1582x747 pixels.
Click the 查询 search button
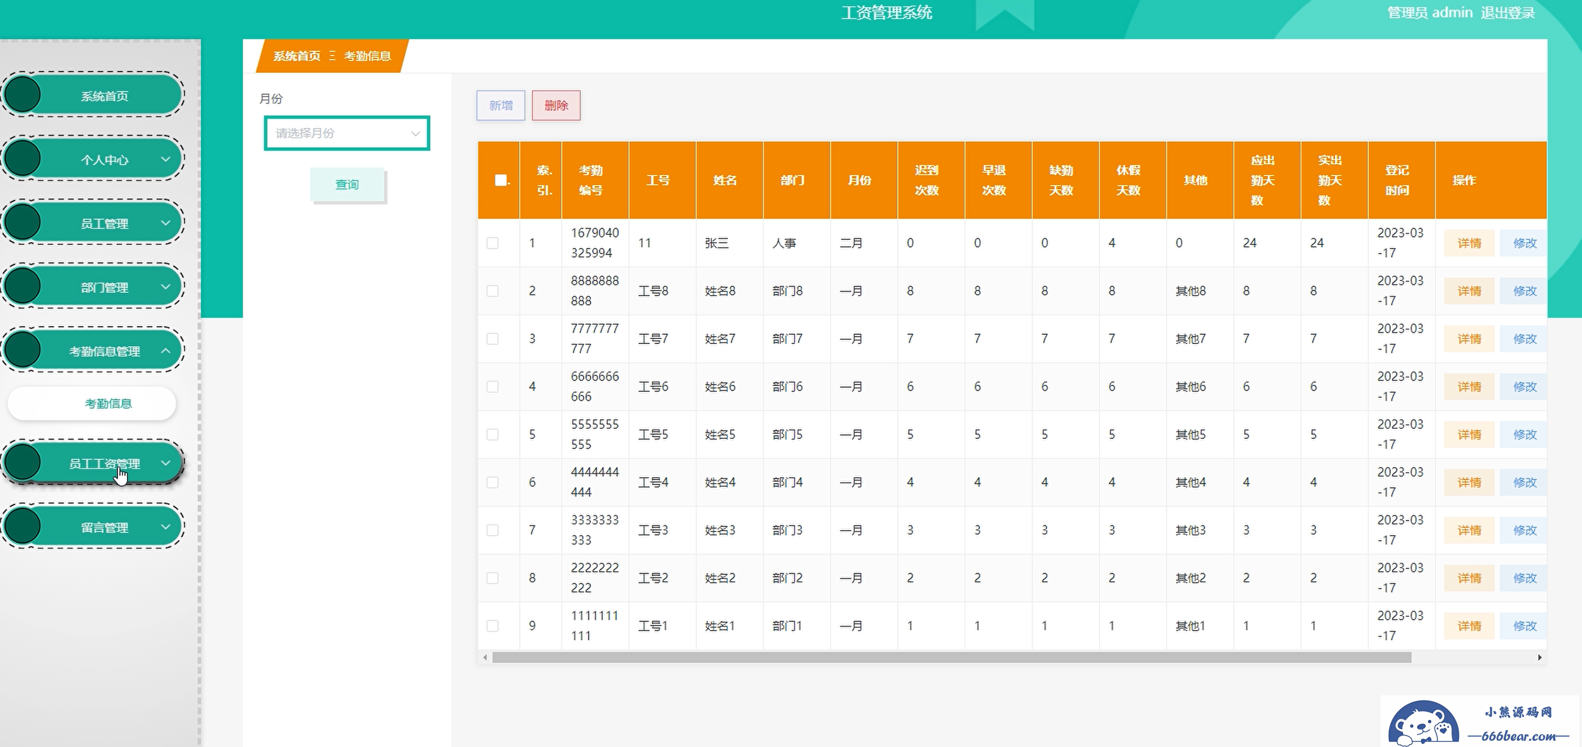click(347, 184)
